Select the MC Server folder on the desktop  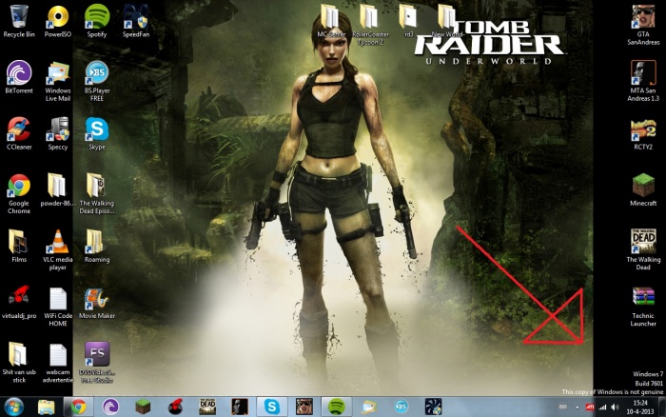tap(331, 21)
